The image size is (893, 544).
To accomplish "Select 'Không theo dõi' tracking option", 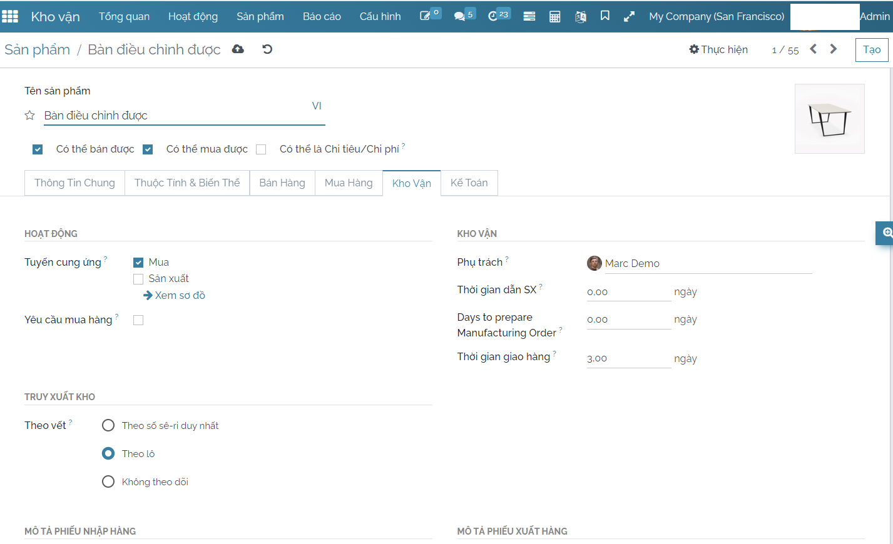I will pyautogui.click(x=108, y=481).
